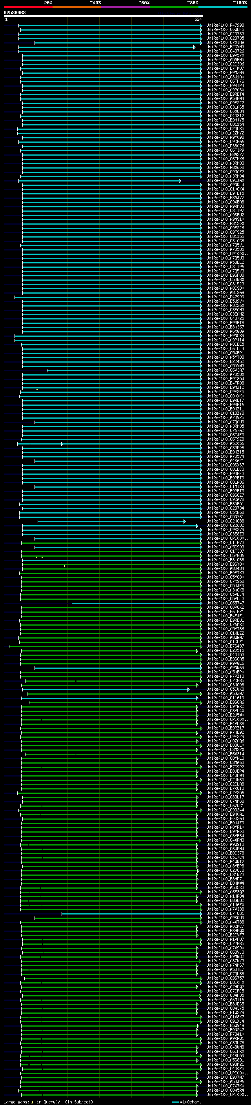Image resolution: width=251 pixels, height=1105 pixels.
Task: Select the UniRef100_Q43725 label
Action: tap(225, 318)
